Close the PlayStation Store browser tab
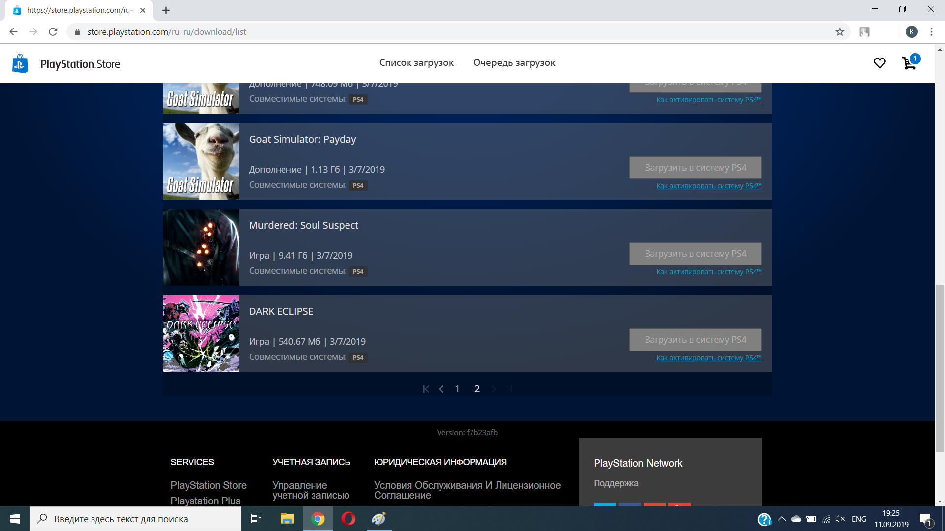This screenshot has width=945, height=531. point(143,10)
